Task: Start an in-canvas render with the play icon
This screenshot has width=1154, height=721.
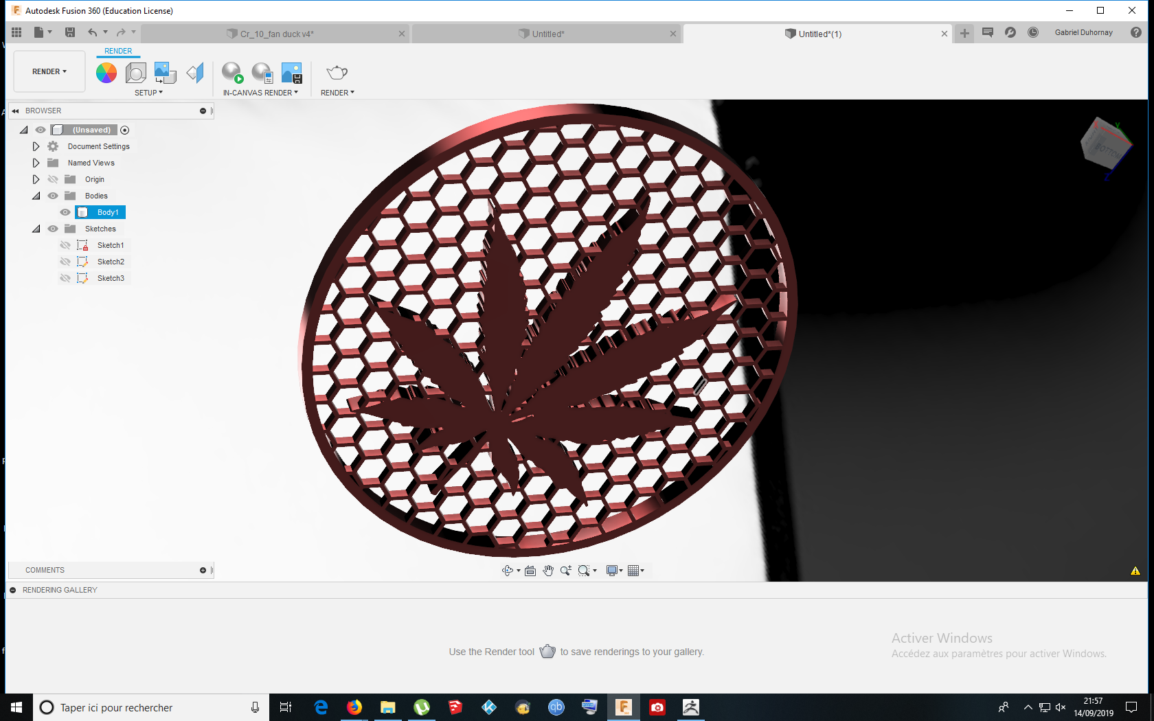Action: [231, 72]
